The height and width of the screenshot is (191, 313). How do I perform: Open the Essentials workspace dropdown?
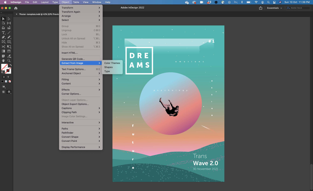[275, 8]
